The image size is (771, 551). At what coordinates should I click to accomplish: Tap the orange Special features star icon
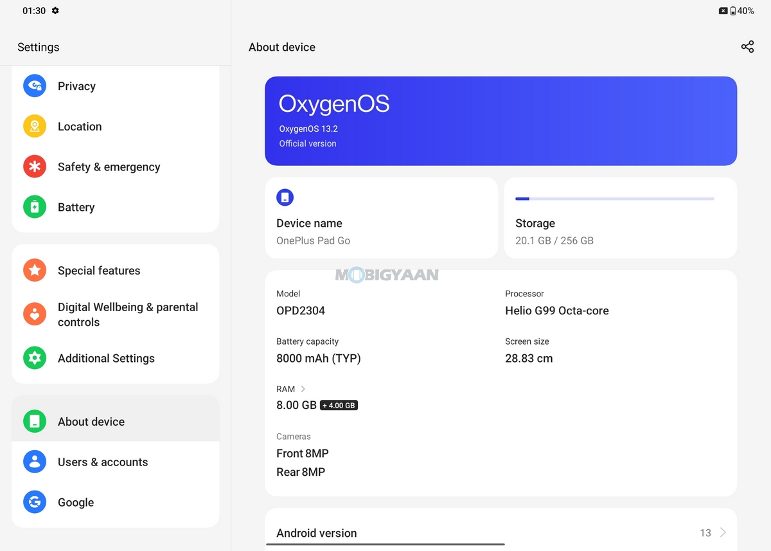[35, 271]
